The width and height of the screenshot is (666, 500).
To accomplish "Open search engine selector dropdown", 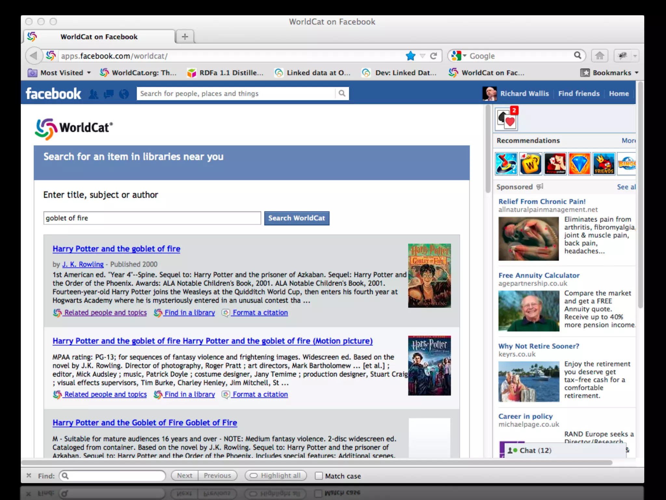I will 459,56.
